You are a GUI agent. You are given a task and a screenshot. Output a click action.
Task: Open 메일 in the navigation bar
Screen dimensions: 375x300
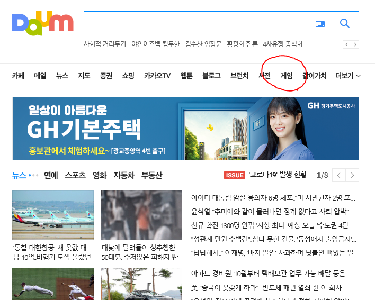click(40, 76)
